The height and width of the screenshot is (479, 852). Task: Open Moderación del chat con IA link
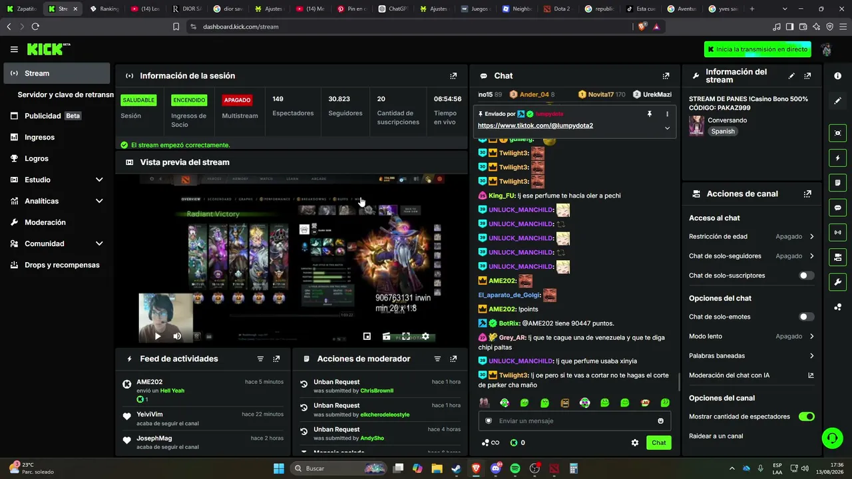pos(751,375)
